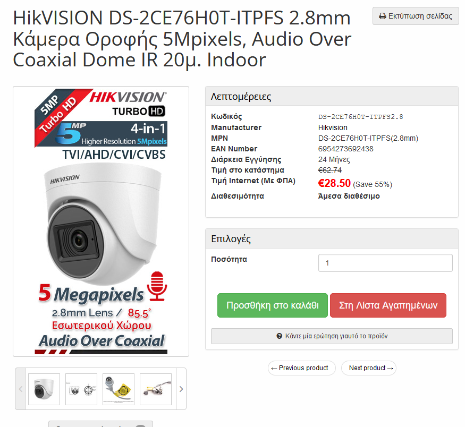The width and height of the screenshot is (465, 427).
Task: Go to Next product
Action: [369, 368]
